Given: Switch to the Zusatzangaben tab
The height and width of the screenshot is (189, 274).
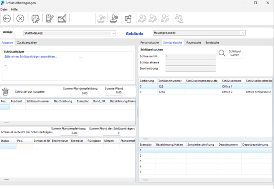Looking at the screenshot, I should [27, 43].
